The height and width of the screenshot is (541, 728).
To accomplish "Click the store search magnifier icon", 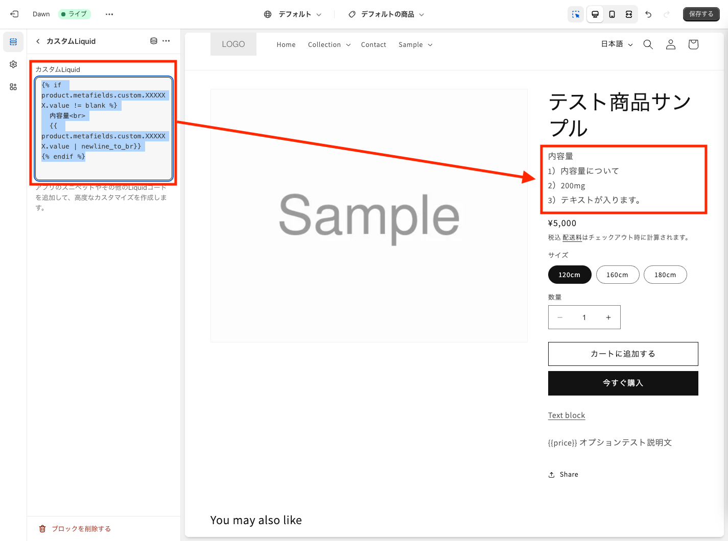I will (x=648, y=44).
